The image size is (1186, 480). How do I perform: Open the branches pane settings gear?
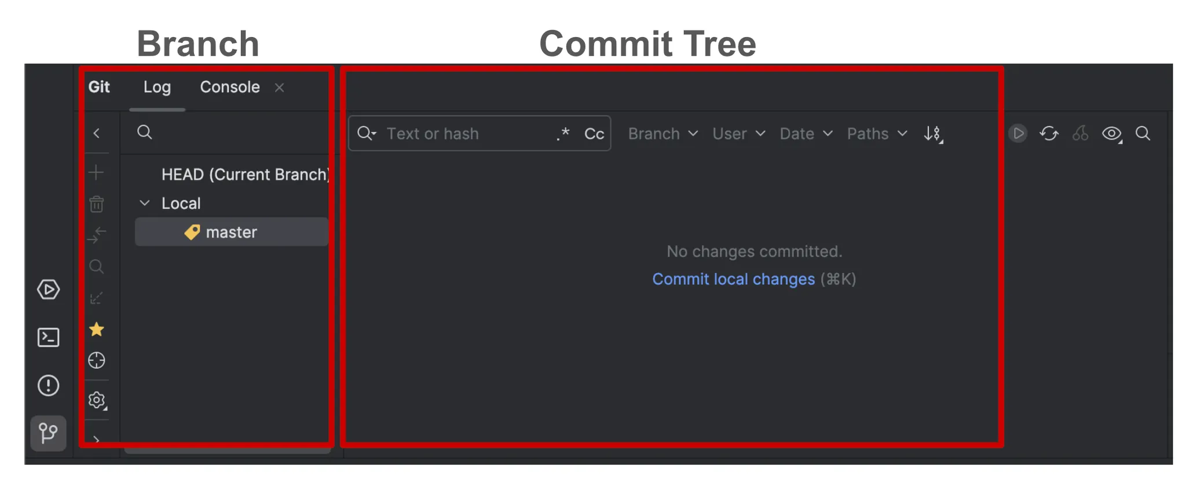97,400
